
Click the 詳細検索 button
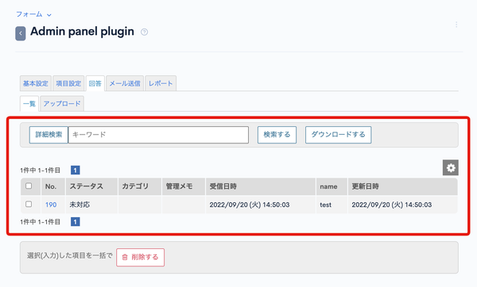pos(48,135)
